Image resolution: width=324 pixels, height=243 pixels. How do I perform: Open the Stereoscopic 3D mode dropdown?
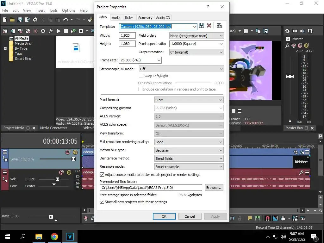pos(221,69)
